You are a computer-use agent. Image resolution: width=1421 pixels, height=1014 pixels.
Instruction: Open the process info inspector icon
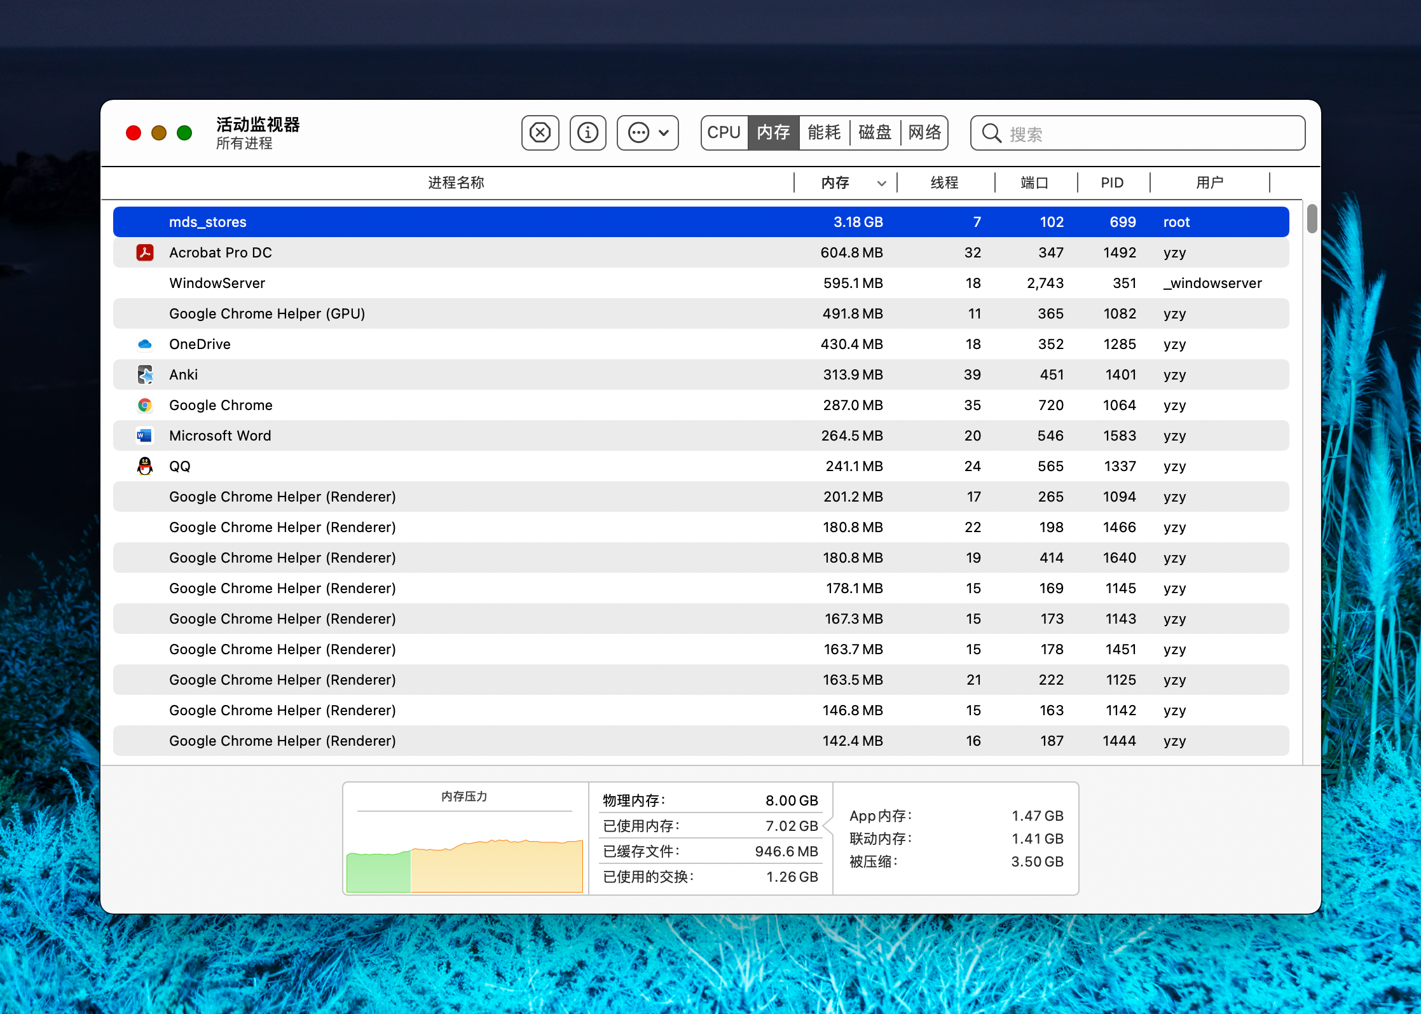point(587,133)
